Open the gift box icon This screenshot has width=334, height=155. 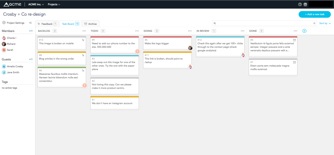(x=305, y=4)
